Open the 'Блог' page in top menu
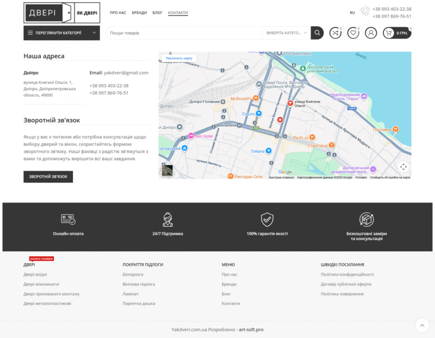435x338 pixels. tap(157, 12)
